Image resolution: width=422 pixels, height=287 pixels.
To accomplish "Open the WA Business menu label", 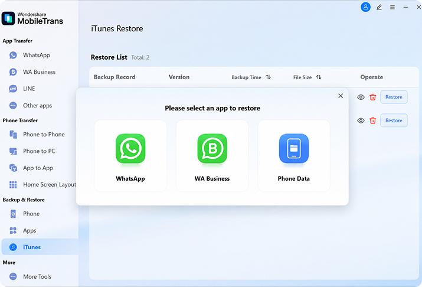I will [x=39, y=72].
